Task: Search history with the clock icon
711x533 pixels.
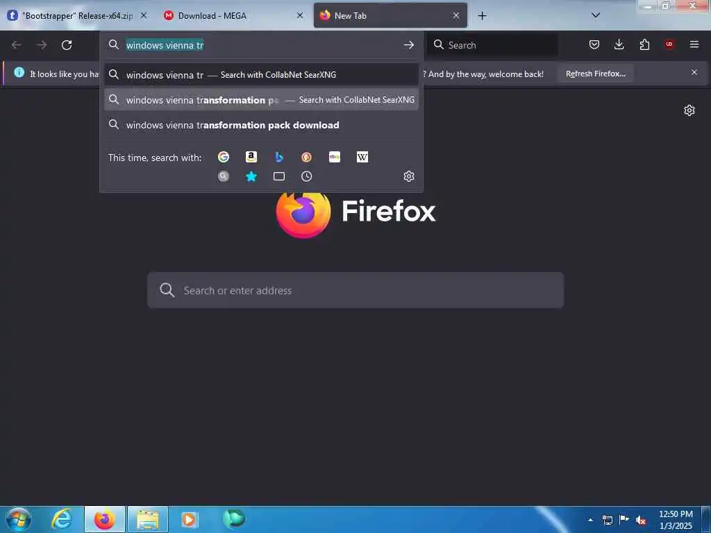Action: point(306,176)
